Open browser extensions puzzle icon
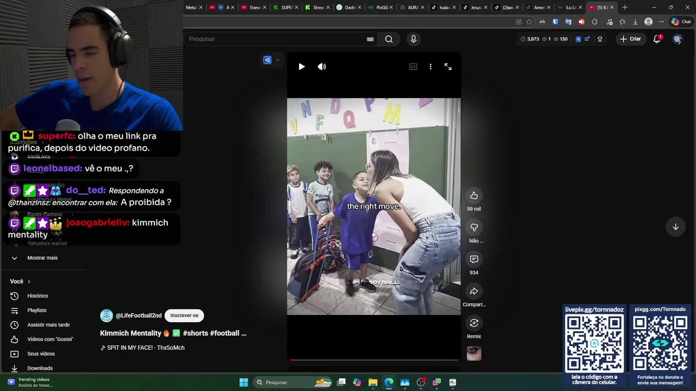The width and height of the screenshot is (696, 391). [594, 22]
